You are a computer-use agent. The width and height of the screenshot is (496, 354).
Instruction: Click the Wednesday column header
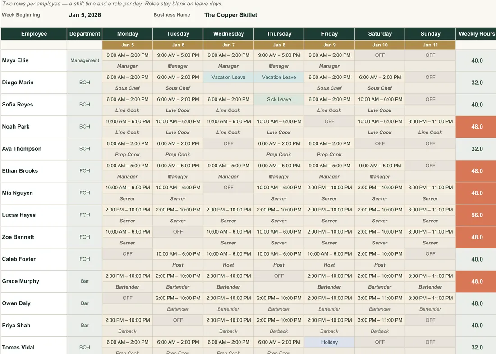point(229,34)
